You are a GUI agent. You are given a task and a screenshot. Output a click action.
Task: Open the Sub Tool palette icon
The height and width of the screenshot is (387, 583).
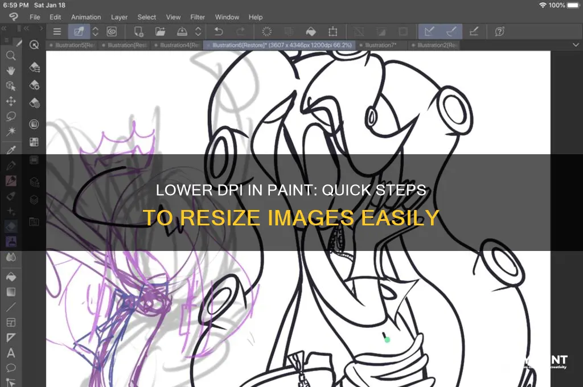[34, 67]
